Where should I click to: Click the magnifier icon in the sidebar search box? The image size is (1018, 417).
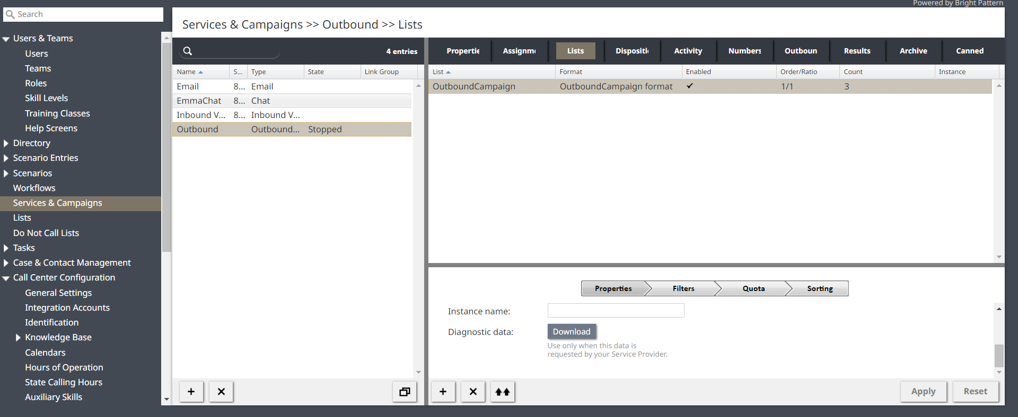point(10,14)
